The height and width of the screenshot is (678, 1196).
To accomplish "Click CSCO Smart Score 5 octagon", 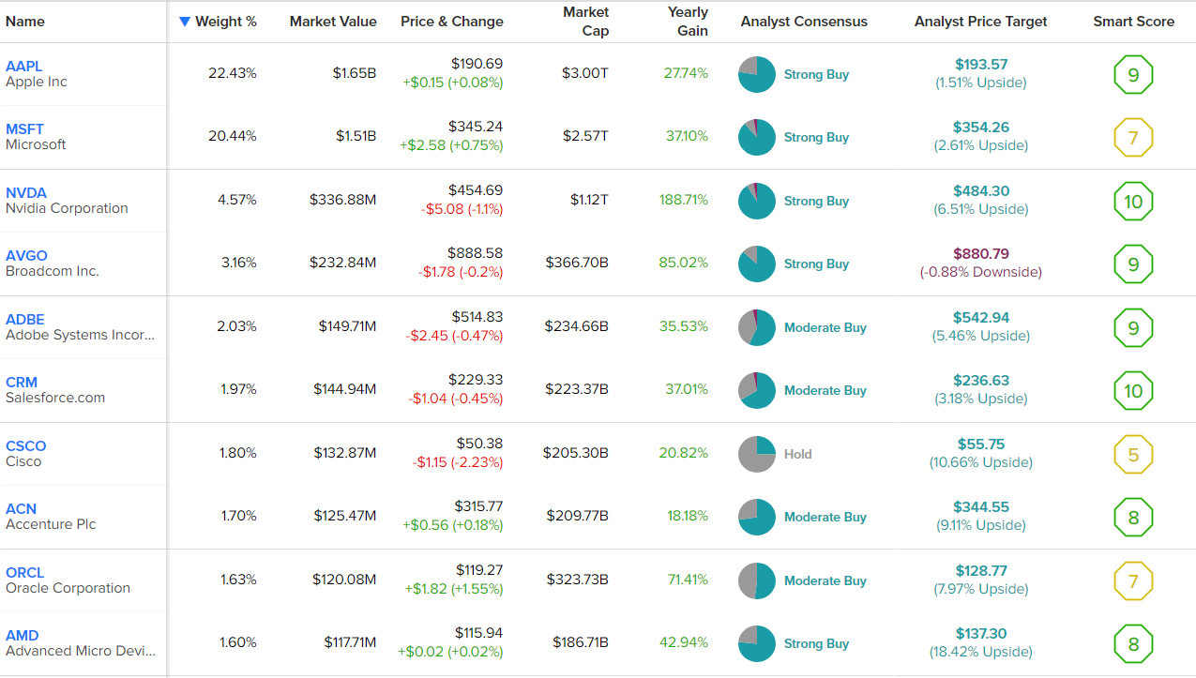I will click(x=1133, y=455).
